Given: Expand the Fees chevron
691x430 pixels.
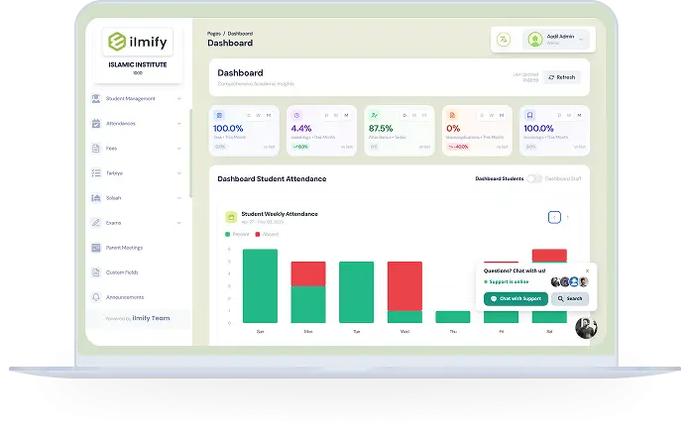Looking at the screenshot, I should pyautogui.click(x=178, y=149).
